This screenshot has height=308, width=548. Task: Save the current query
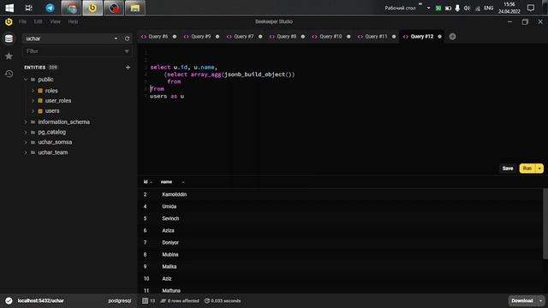click(x=508, y=169)
